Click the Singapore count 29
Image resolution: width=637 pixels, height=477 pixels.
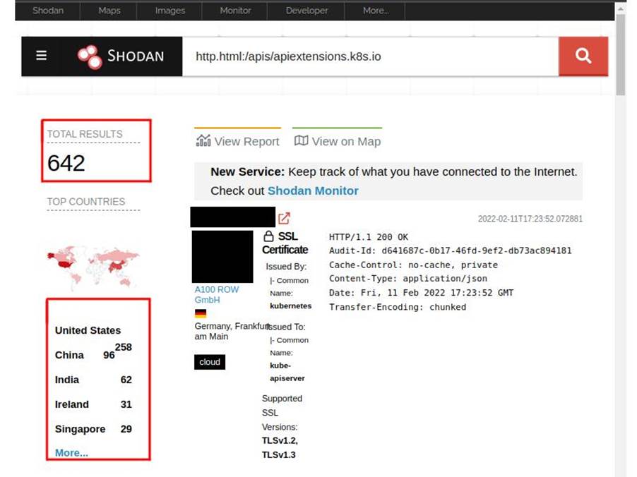click(x=126, y=429)
